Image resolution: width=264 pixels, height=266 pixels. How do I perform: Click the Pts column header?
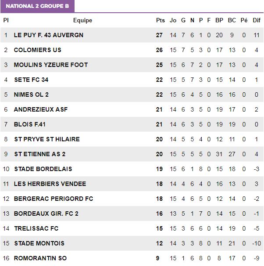tap(161, 21)
